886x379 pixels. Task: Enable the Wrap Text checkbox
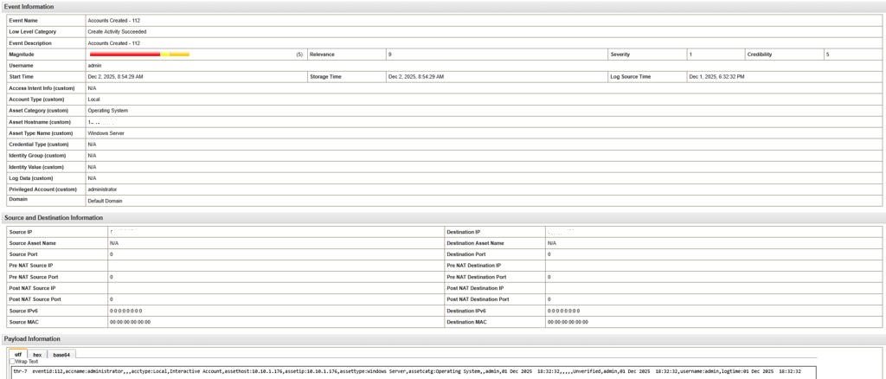(11, 362)
